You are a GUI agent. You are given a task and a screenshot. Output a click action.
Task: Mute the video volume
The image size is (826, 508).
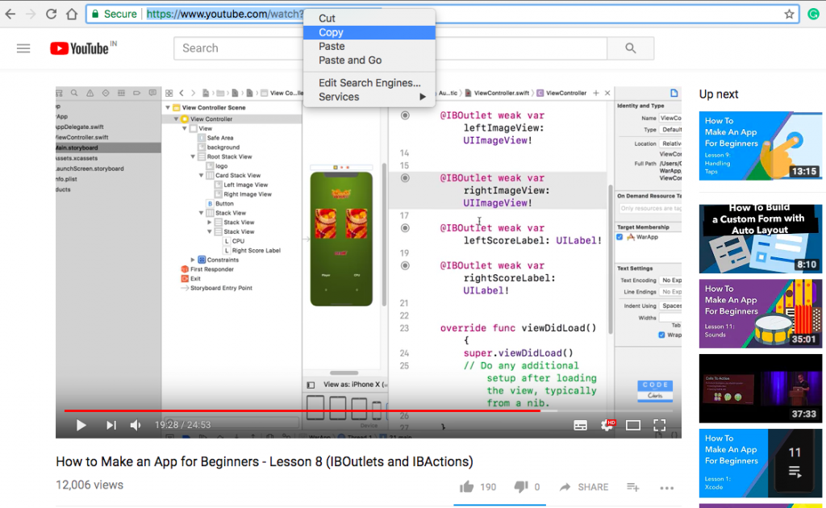tap(136, 425)
